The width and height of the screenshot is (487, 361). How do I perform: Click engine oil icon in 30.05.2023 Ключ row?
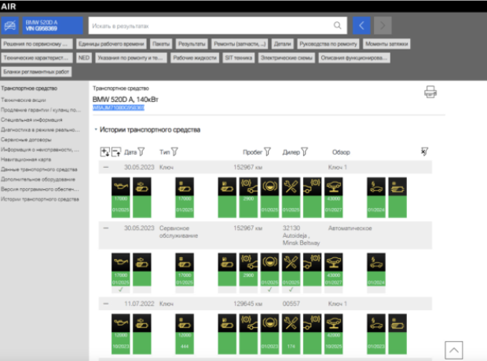click(121, 187)
